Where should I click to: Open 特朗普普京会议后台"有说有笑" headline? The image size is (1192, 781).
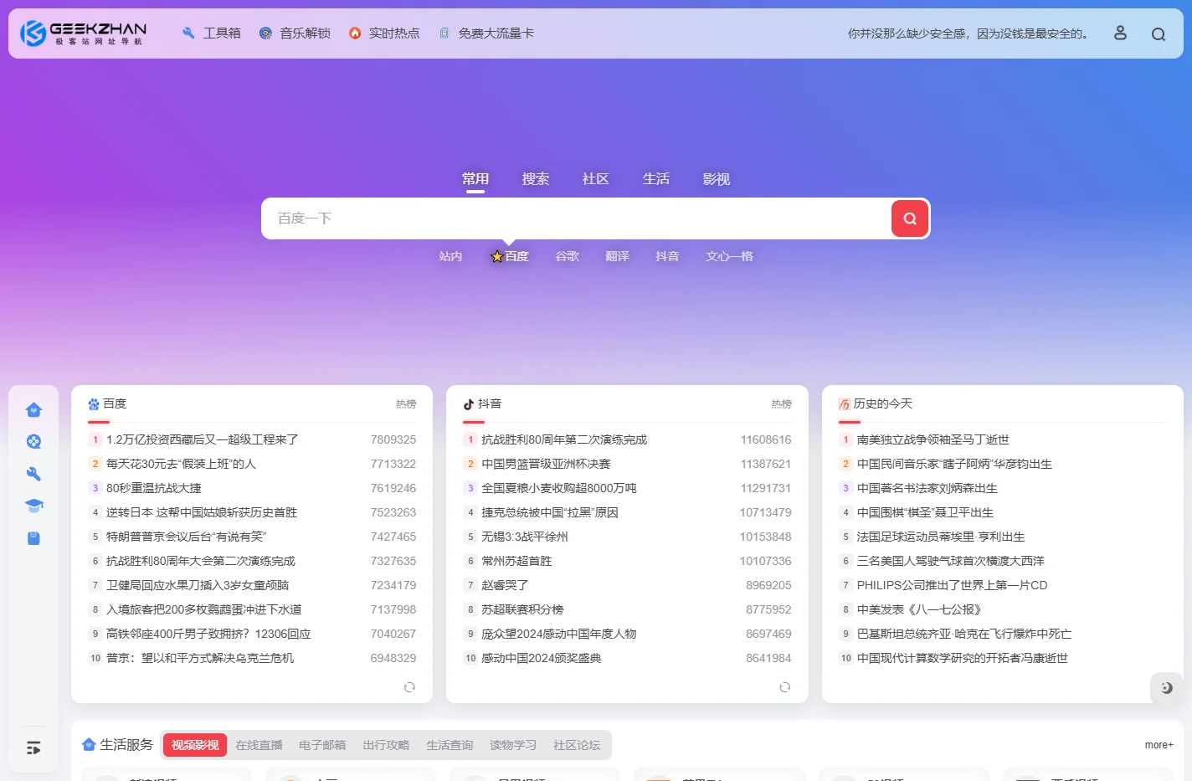point(186,537)
